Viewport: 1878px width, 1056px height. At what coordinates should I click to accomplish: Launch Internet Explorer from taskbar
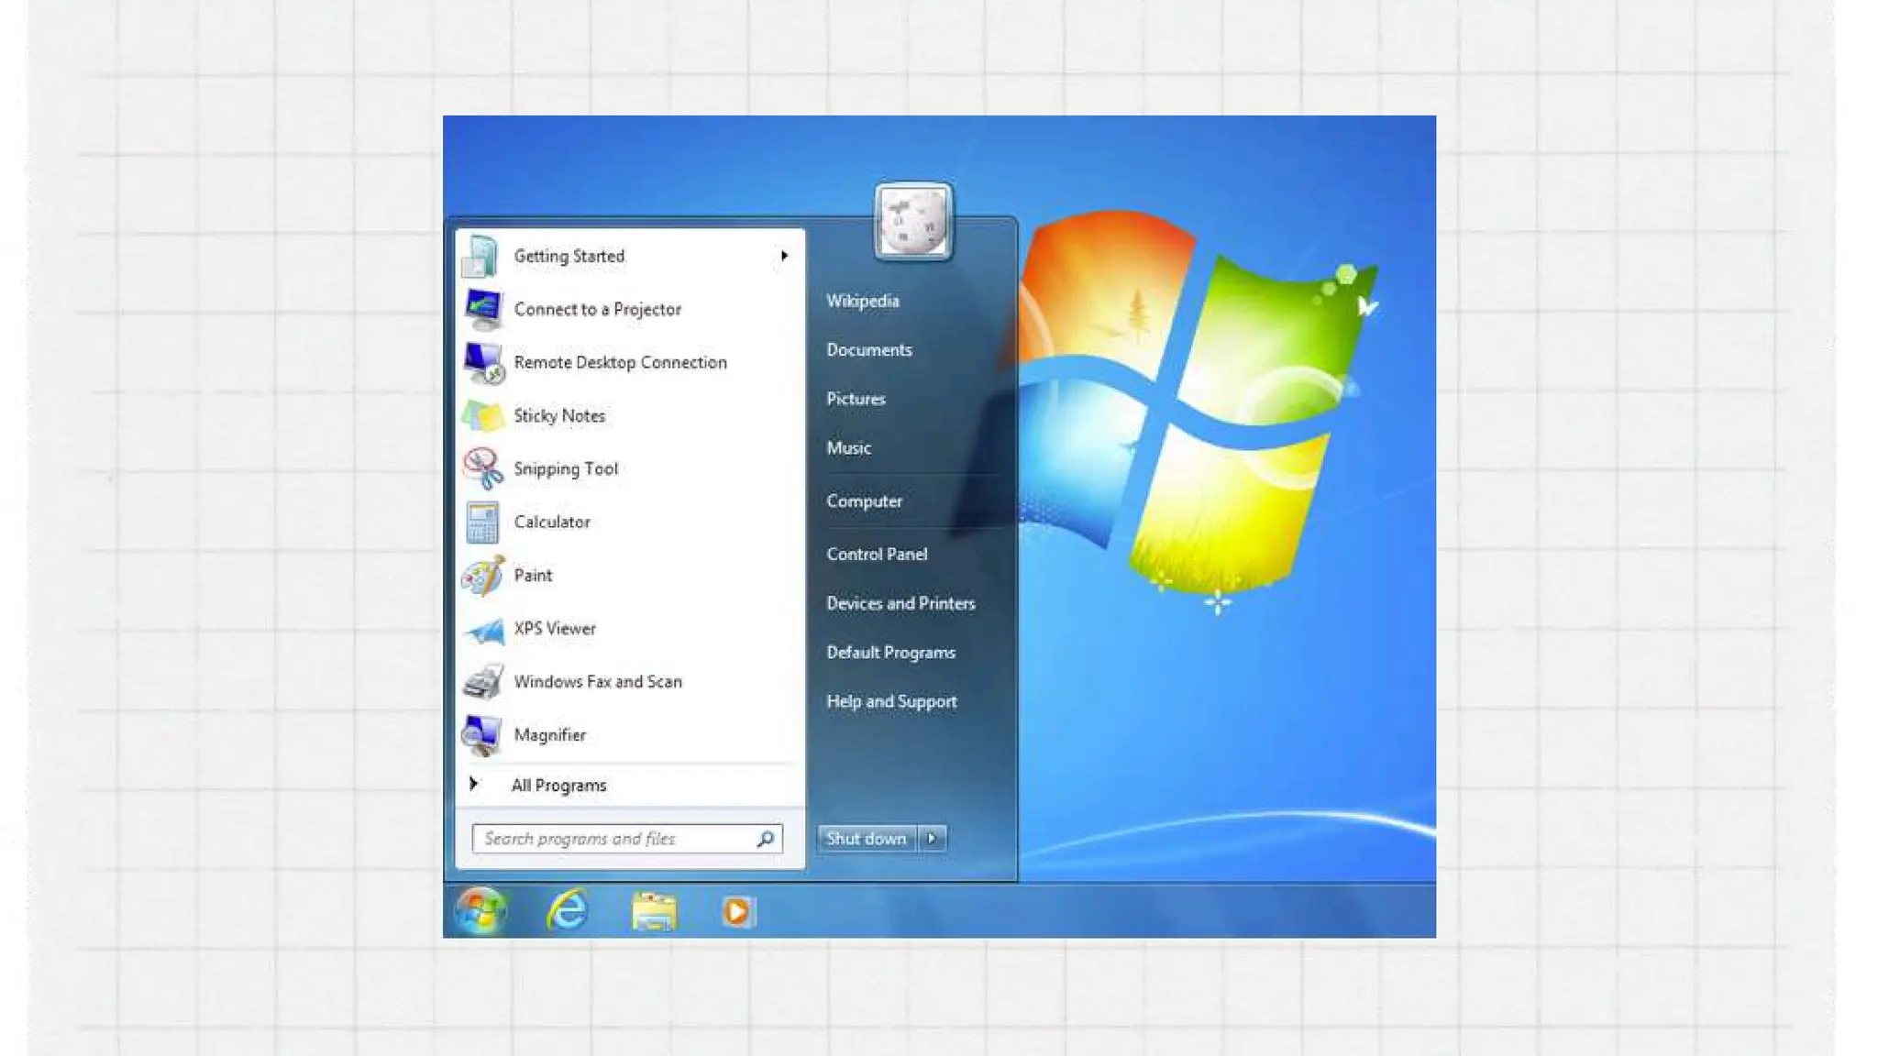point(568,911)
